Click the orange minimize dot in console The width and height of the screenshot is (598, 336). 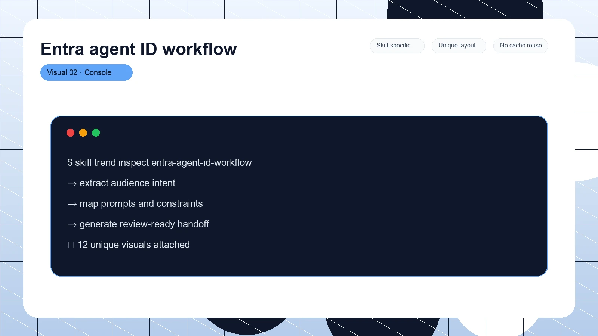point(83,133)
